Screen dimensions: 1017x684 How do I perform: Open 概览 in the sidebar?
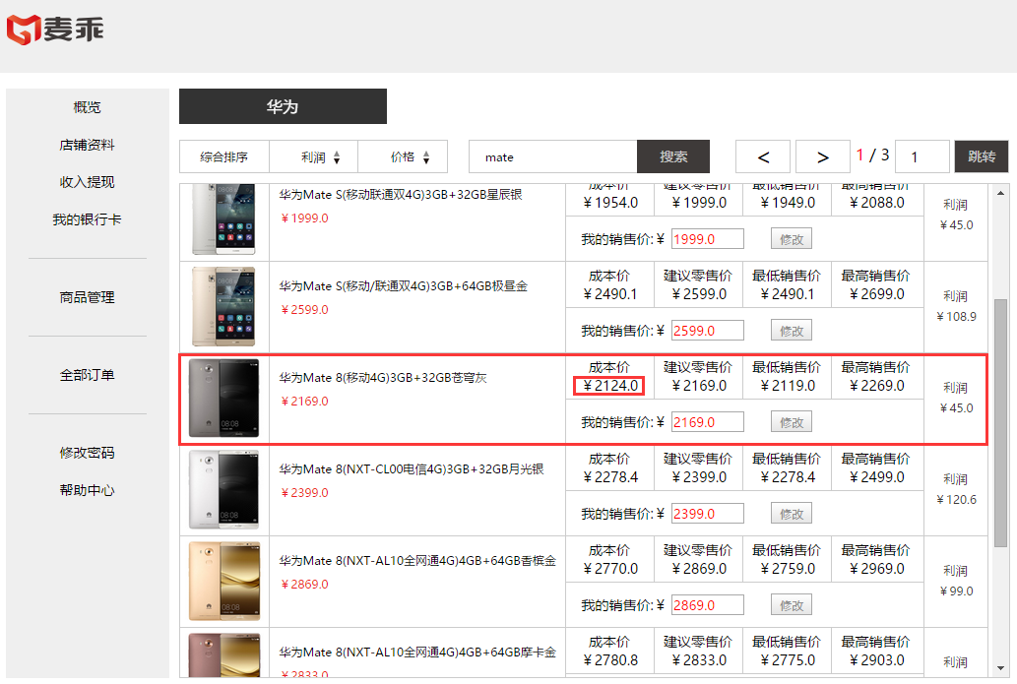tap(87, 107)
